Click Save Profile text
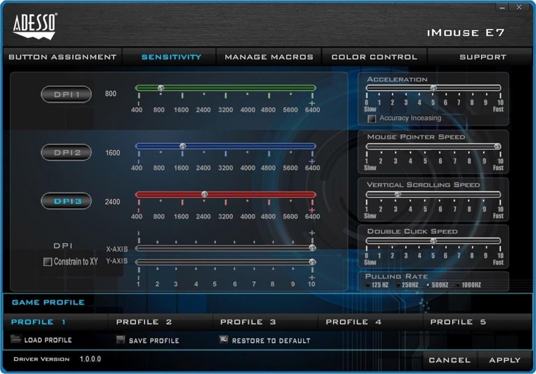The image size is (536, 374). [x=154, y=340]
